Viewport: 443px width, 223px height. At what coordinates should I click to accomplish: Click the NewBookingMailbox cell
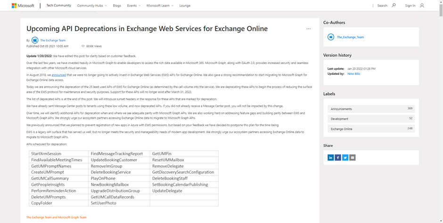click(x=119, y=185)
